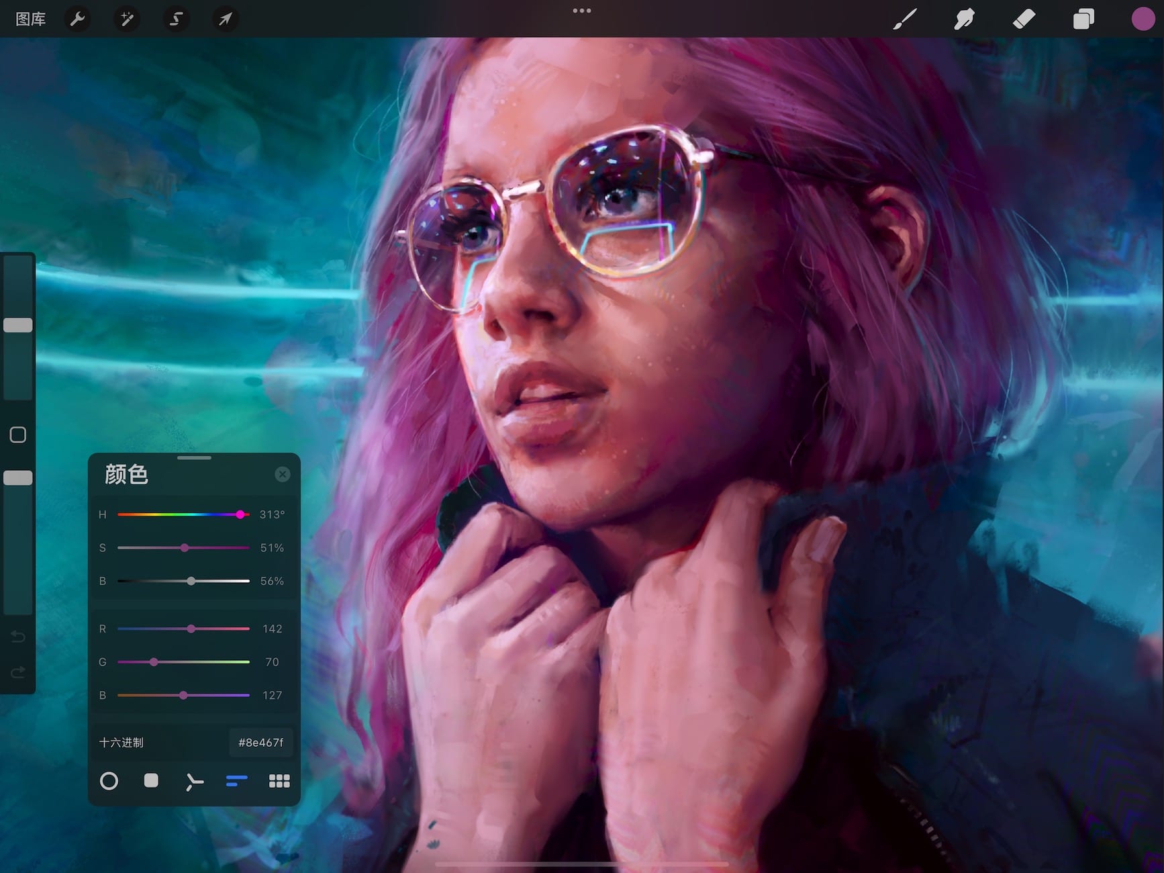Click the brush opacity slider handle
Screen dimensions: 1164x873
(18, 477)
